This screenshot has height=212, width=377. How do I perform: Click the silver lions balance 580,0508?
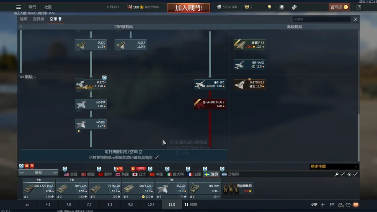[x=227, y=7]
